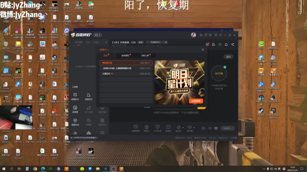Open Windows Start menu

pos(3,169)
